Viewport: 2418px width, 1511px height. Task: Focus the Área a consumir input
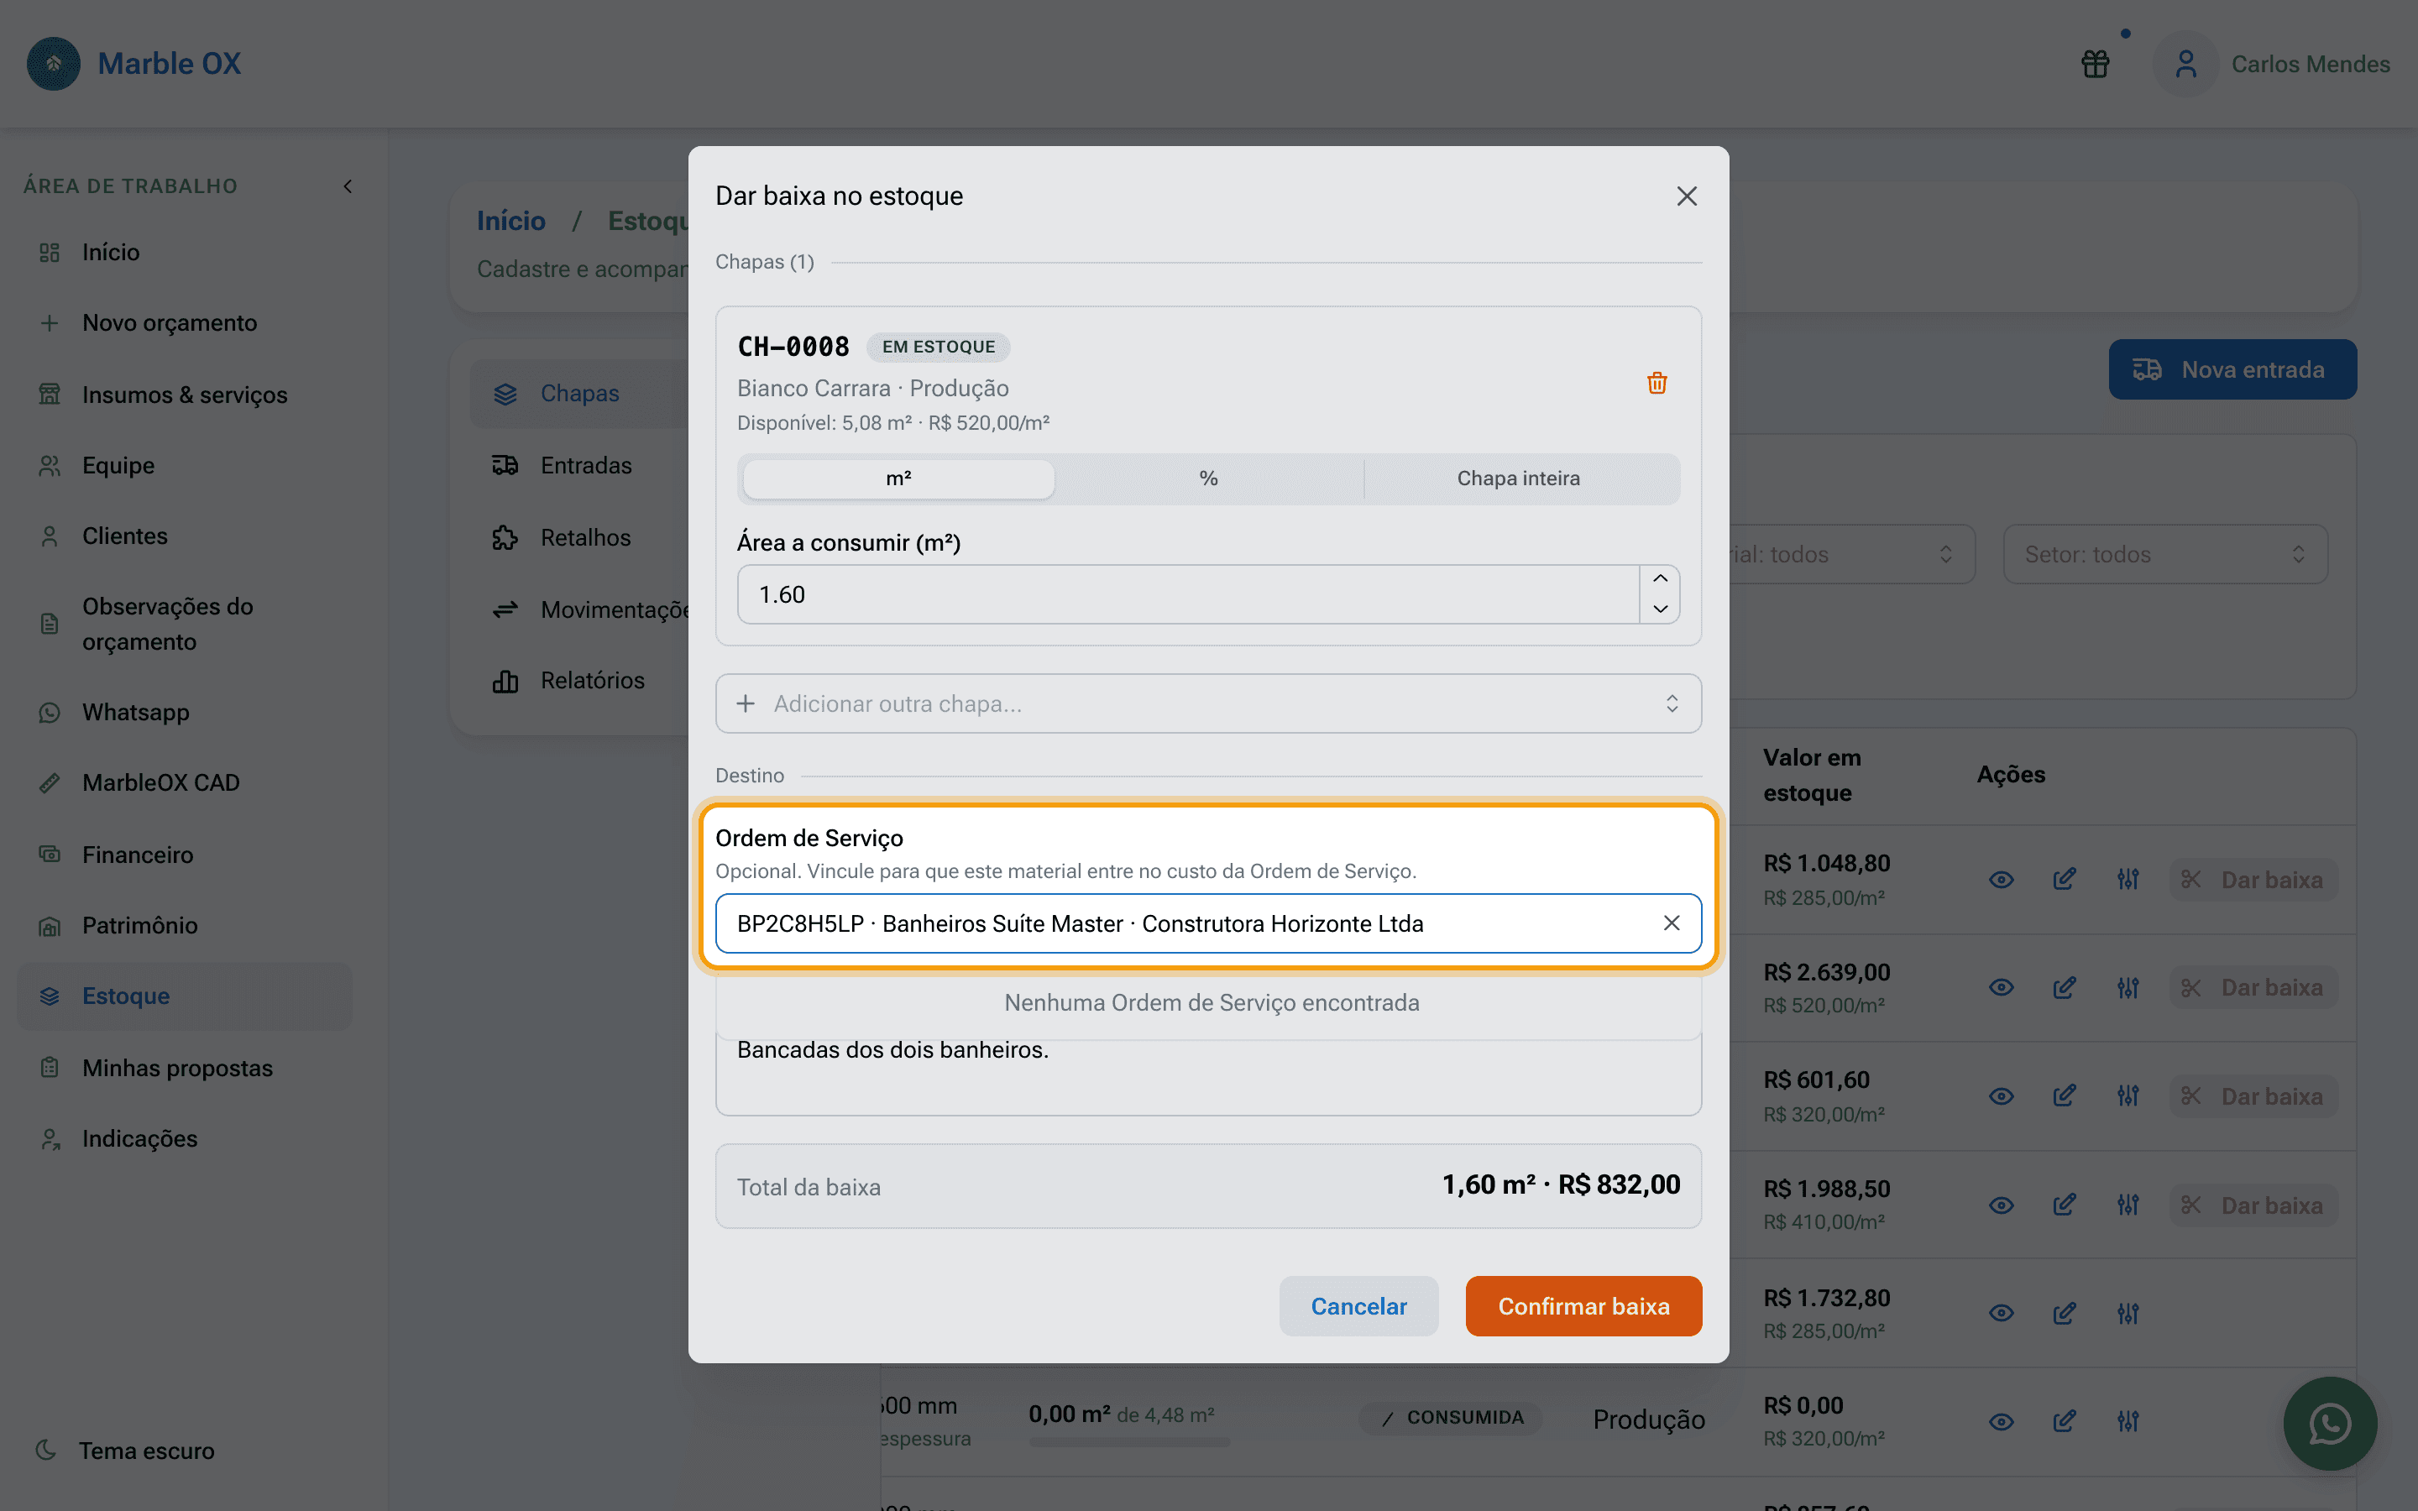click(x=1188, y=594)
